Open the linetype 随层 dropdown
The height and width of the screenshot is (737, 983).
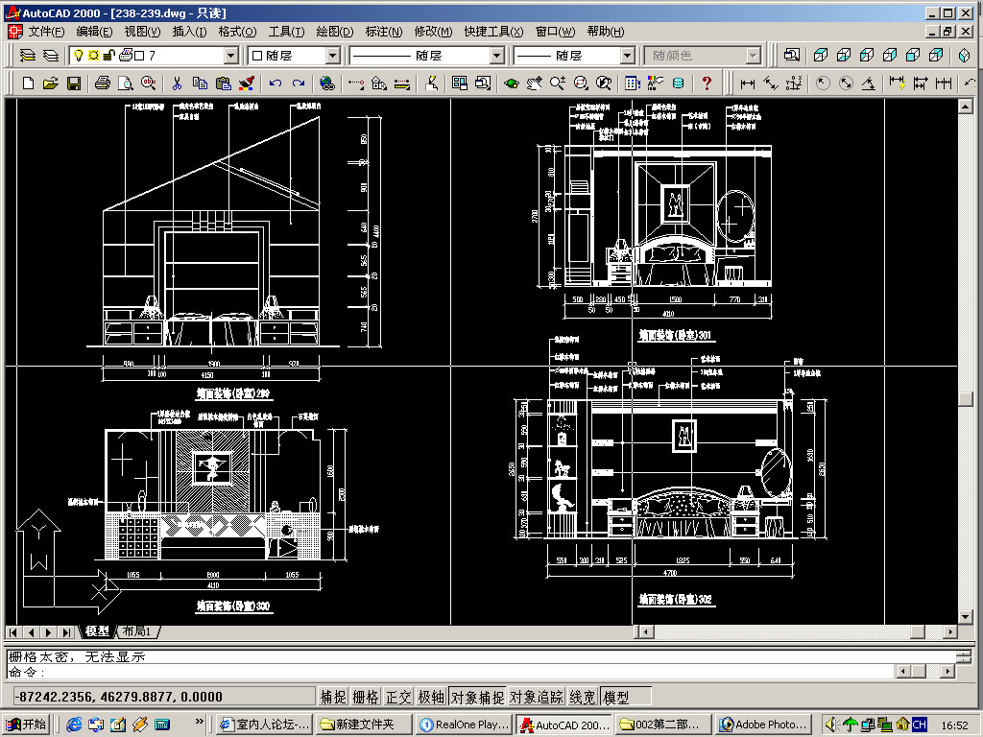point(496,56)
